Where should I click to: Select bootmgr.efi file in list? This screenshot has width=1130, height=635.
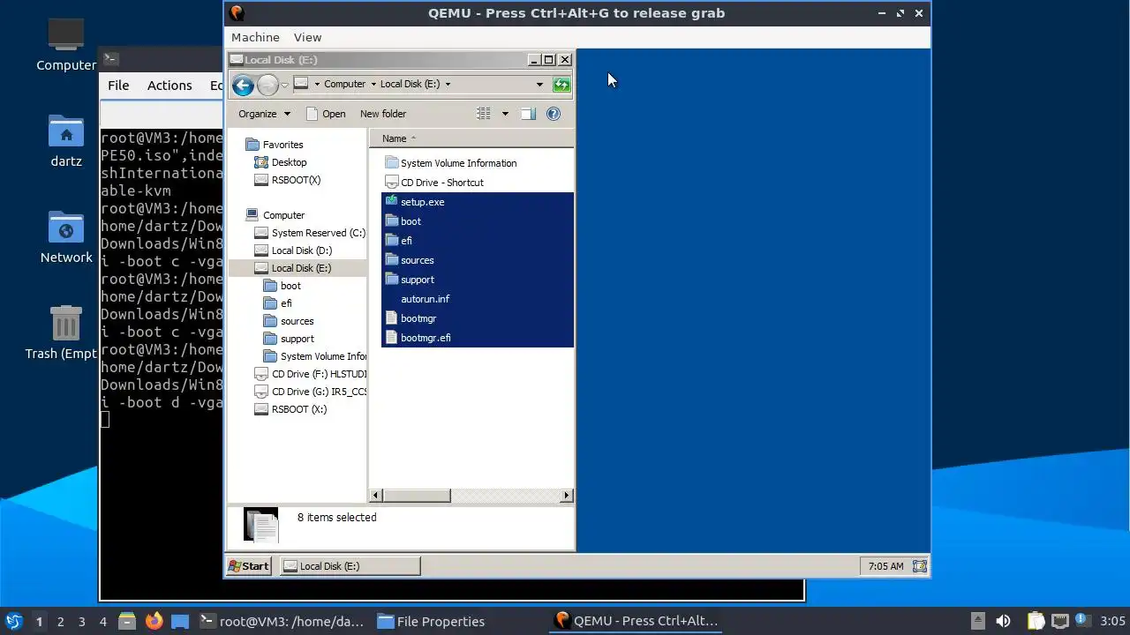point(426,338)
